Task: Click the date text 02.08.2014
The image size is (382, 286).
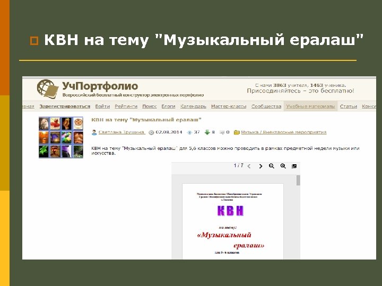Action: (x=169, y=132)
